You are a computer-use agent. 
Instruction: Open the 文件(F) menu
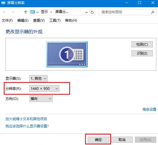[x=7, y=21]
